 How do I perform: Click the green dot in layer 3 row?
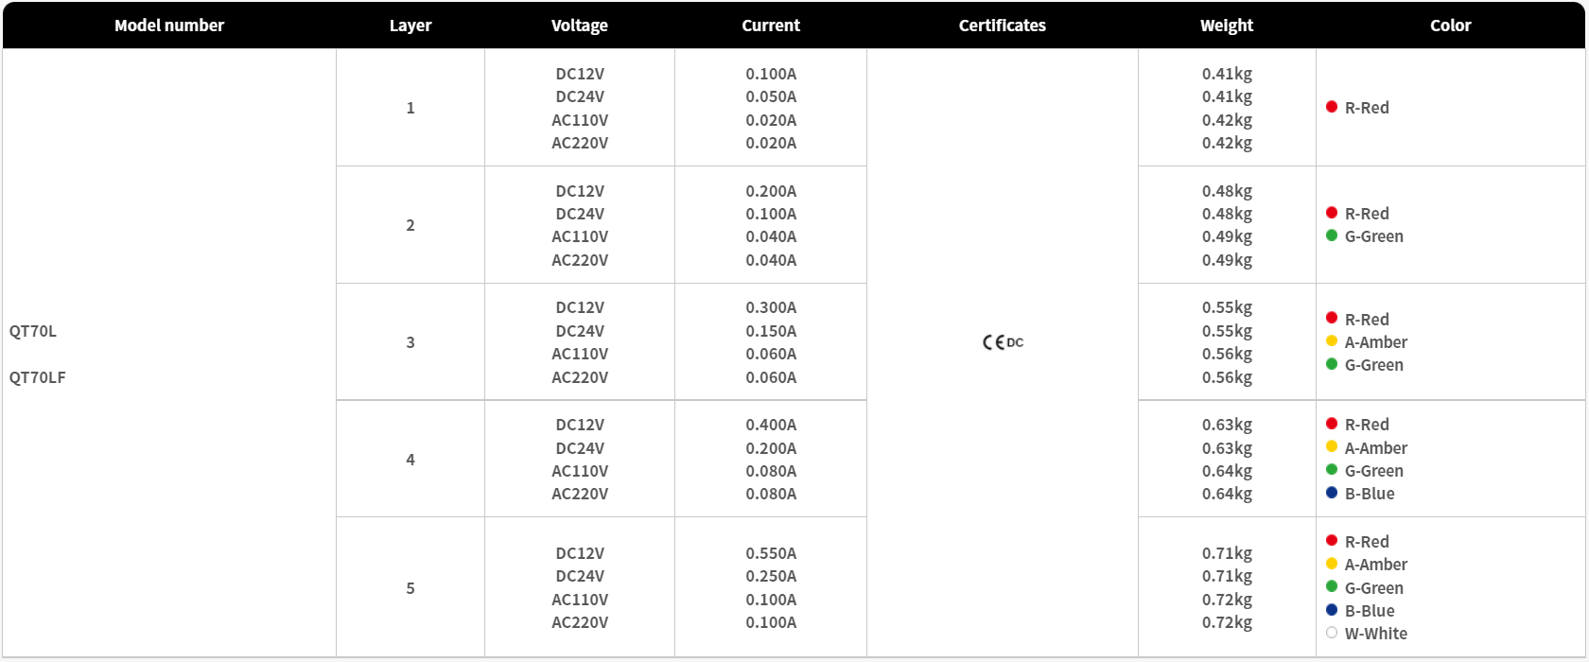tap(1332, 364)
